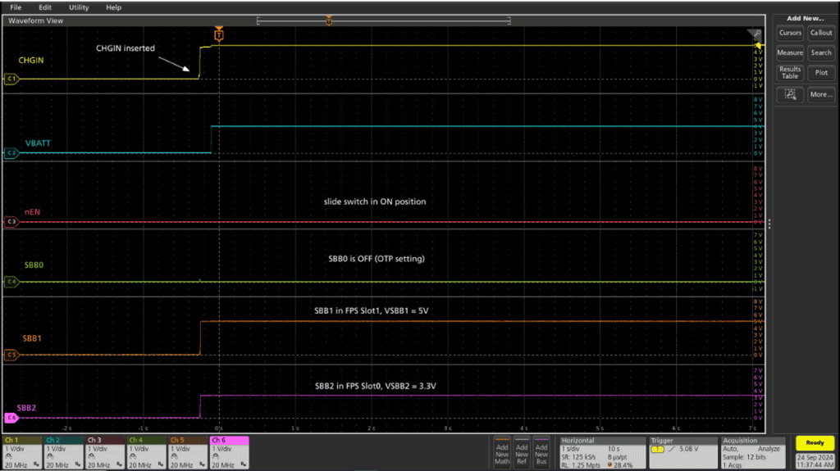Select the C5 SBB1 channel handle
This screenshot has width=840, height=471.
pos(11,356)
